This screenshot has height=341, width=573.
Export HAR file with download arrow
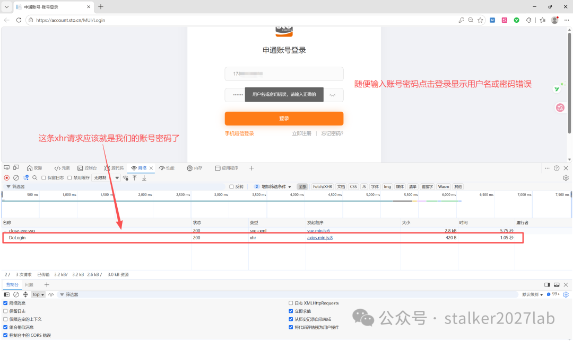pyautogui.click(x=144, y=177)
